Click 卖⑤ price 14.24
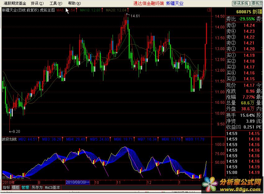 tap(249, 26)
